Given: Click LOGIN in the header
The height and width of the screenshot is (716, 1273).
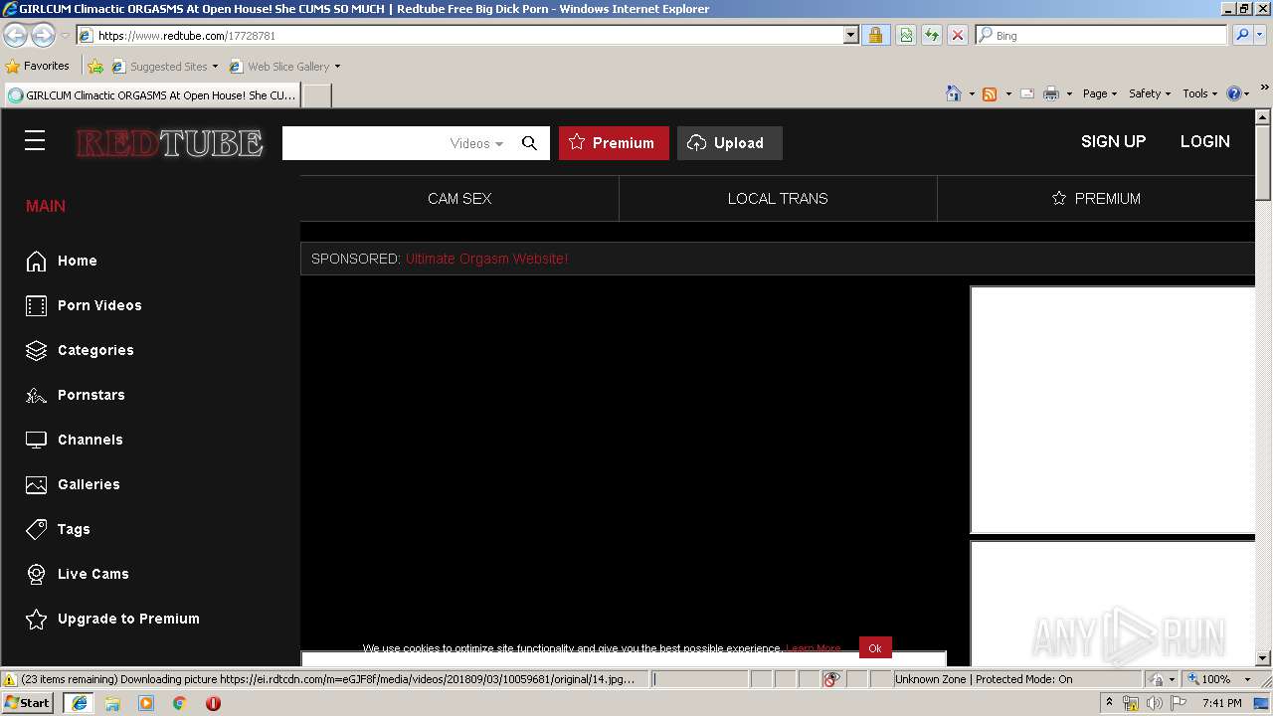Looking at the screenshot, I should (x=1204, y=141).
